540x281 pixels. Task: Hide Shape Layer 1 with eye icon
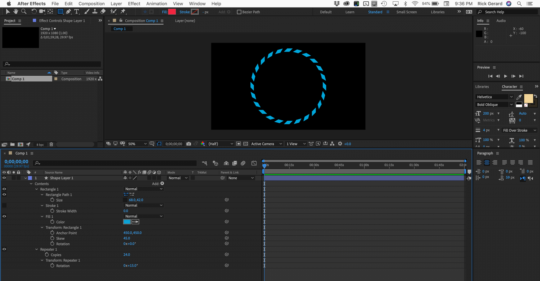pyautogui.click(x=4, y=178)
